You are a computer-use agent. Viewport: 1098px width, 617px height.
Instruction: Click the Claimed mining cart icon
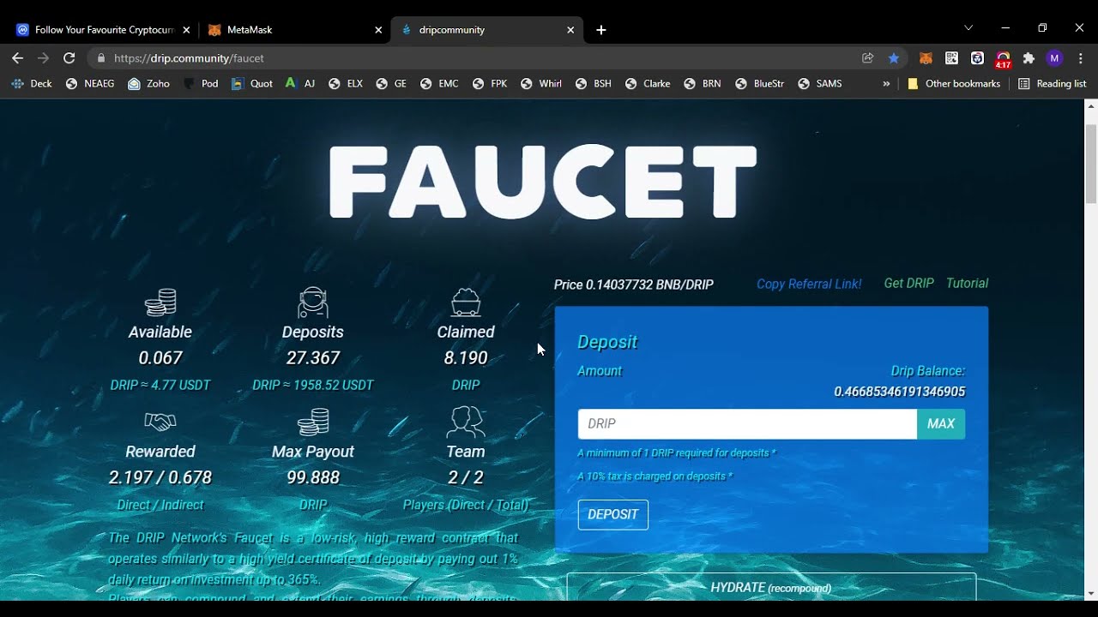click(466, 303)
